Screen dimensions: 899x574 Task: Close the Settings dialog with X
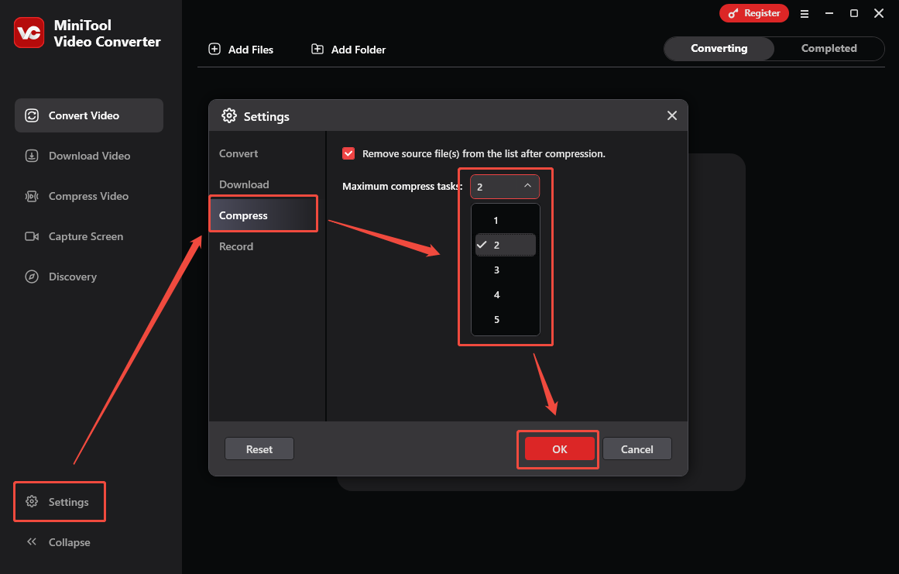point(672,116)
